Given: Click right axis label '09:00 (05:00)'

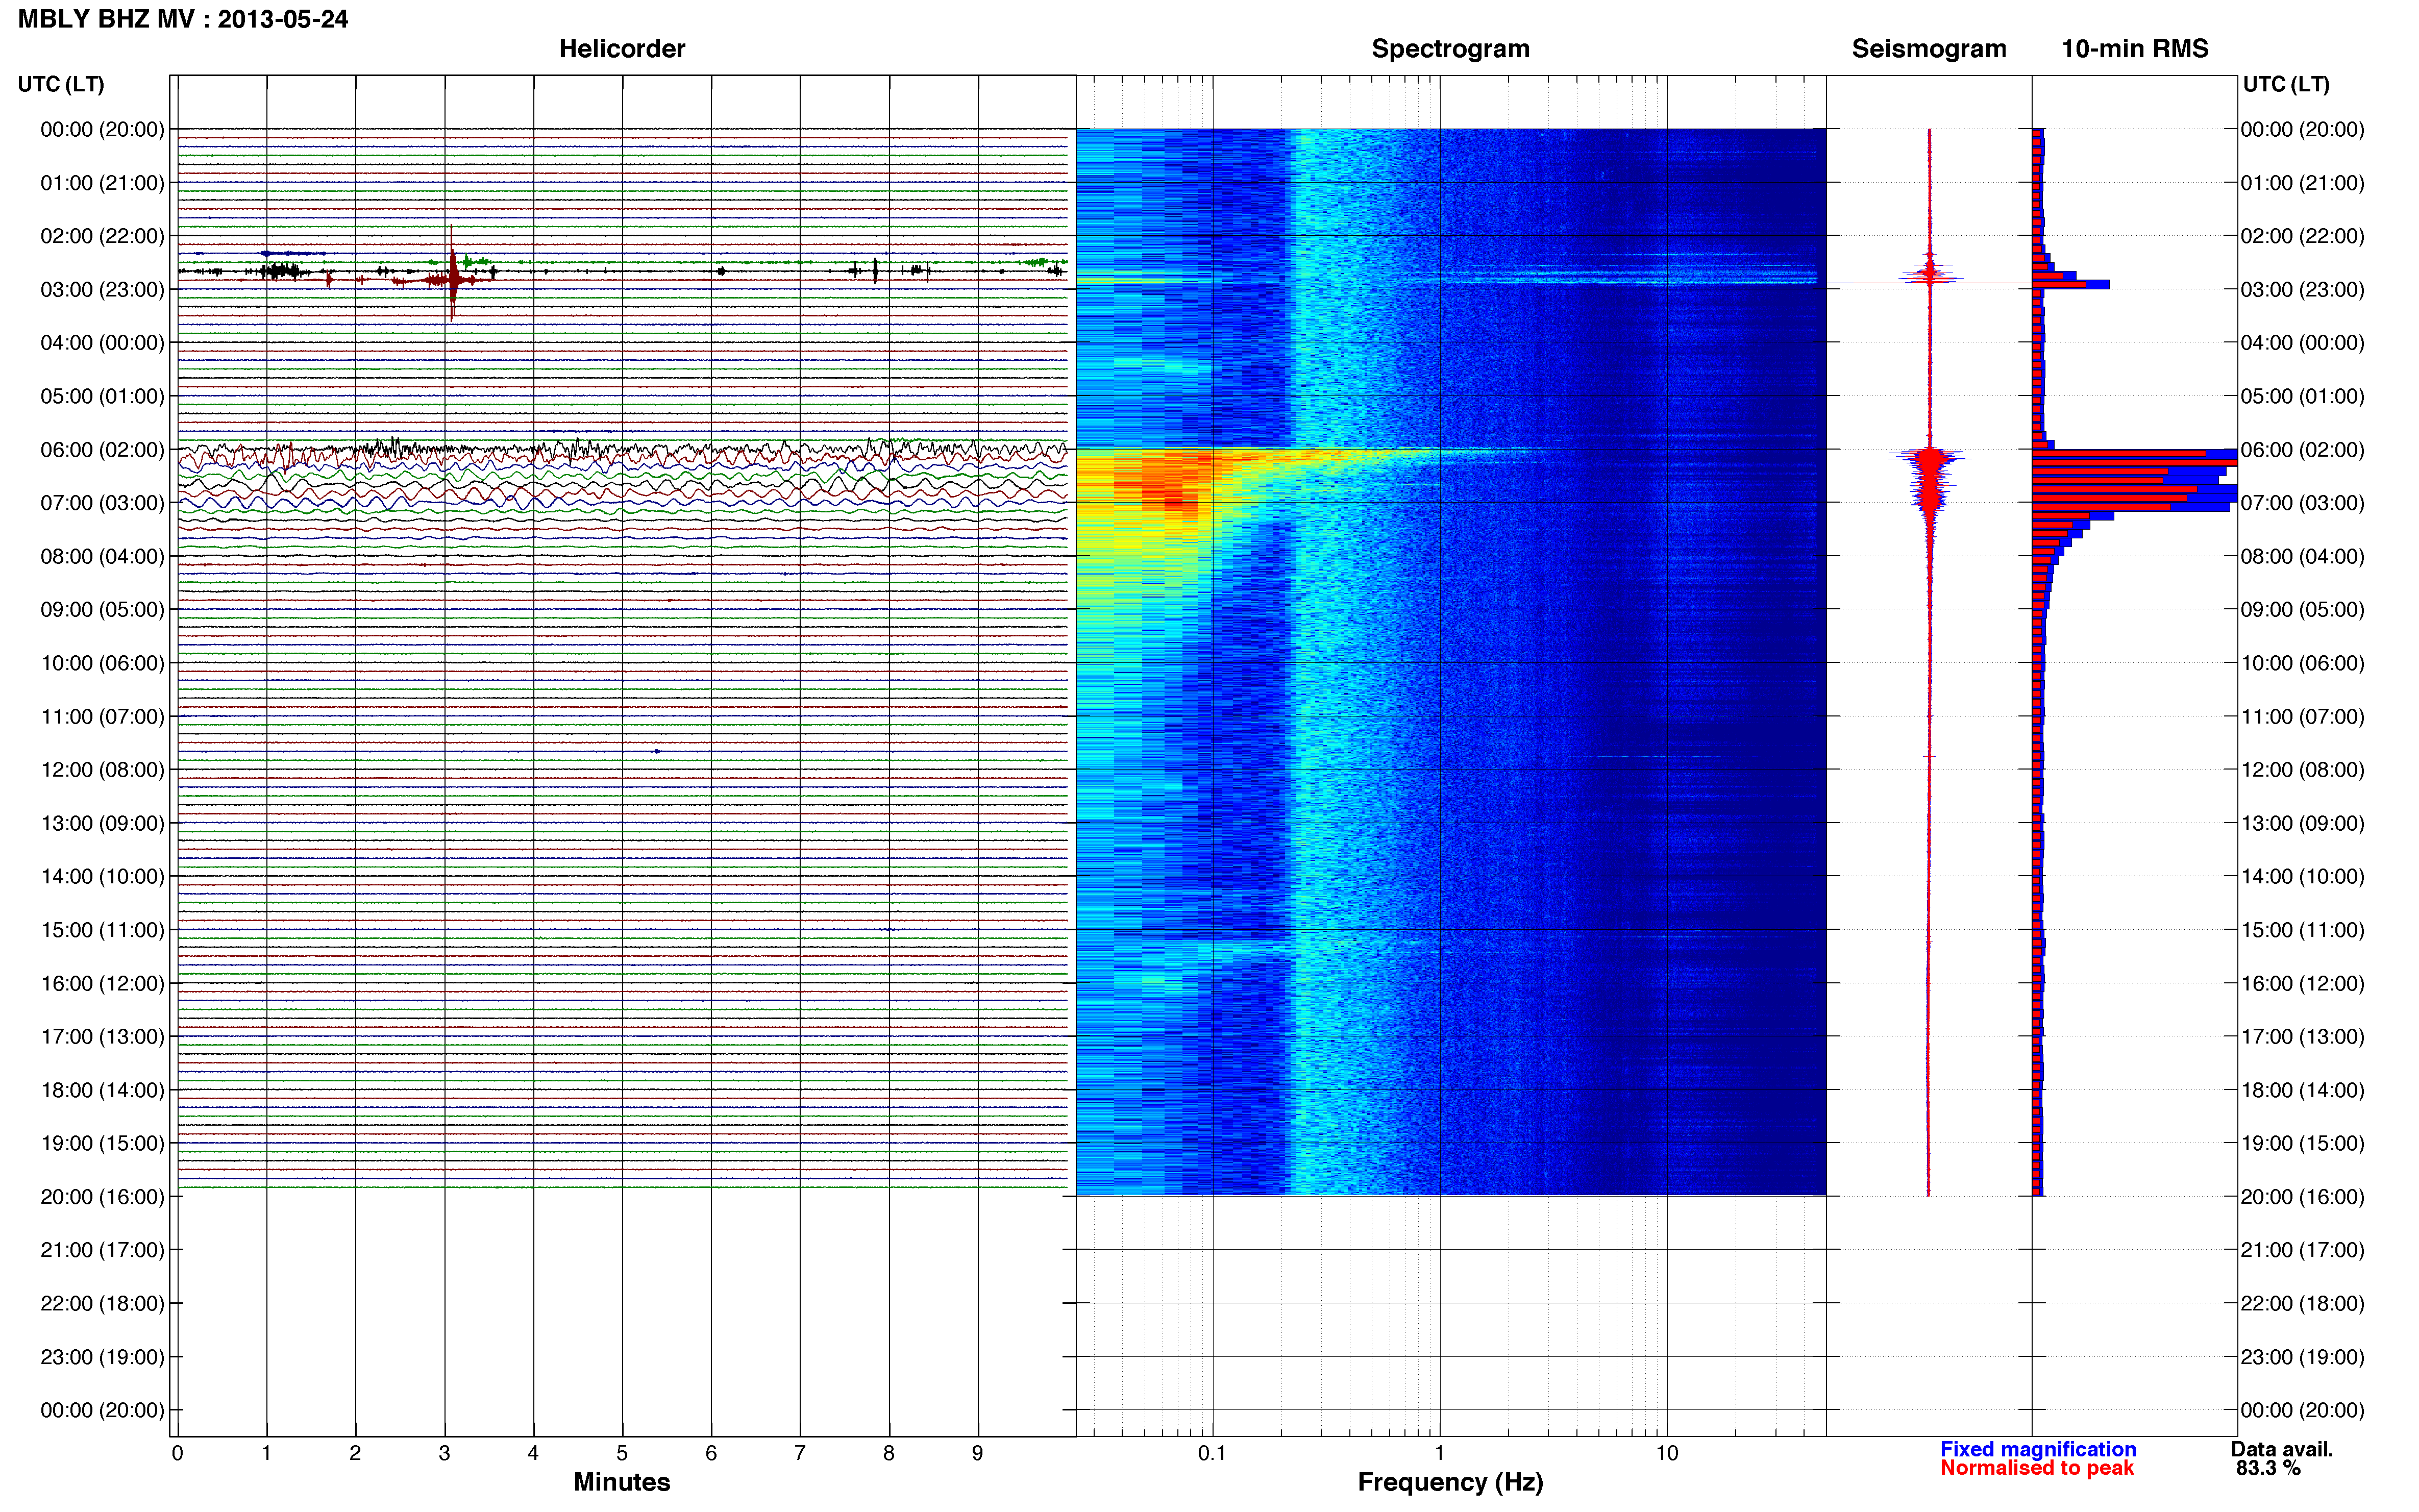Looking at the screenshot, I should click(2302, 609).
